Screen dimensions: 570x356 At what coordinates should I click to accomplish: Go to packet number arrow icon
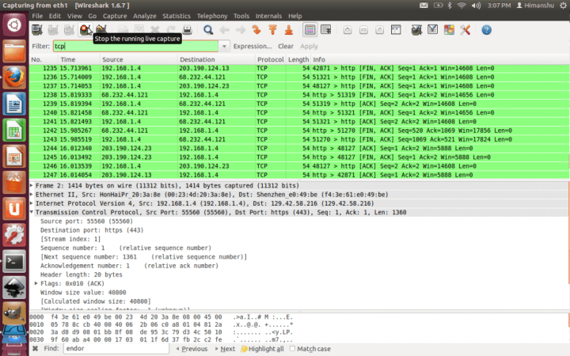(256, 30)
